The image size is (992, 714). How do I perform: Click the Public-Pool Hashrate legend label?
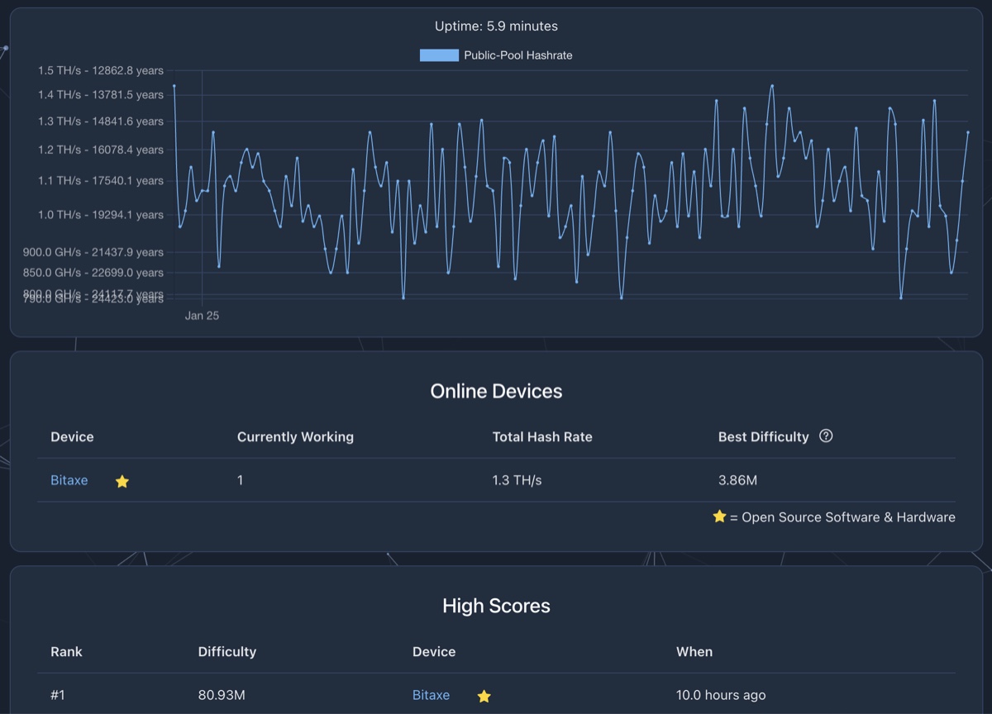518,55
